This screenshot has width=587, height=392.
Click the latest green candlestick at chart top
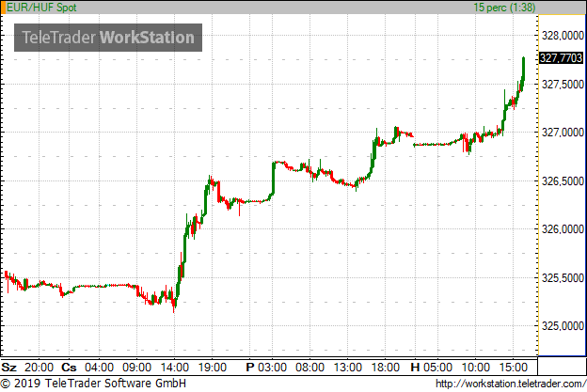point(523,69)
